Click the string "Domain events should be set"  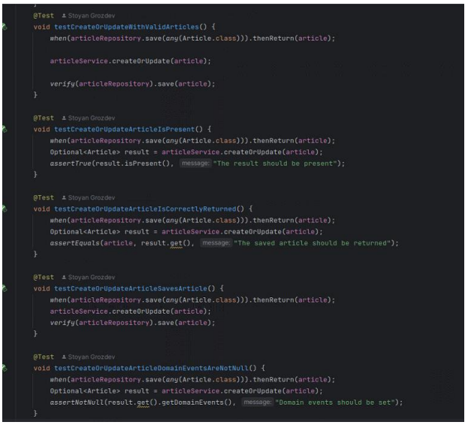(x=335, y=402)
